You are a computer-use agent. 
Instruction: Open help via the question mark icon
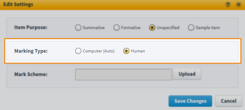coord(228,5)
